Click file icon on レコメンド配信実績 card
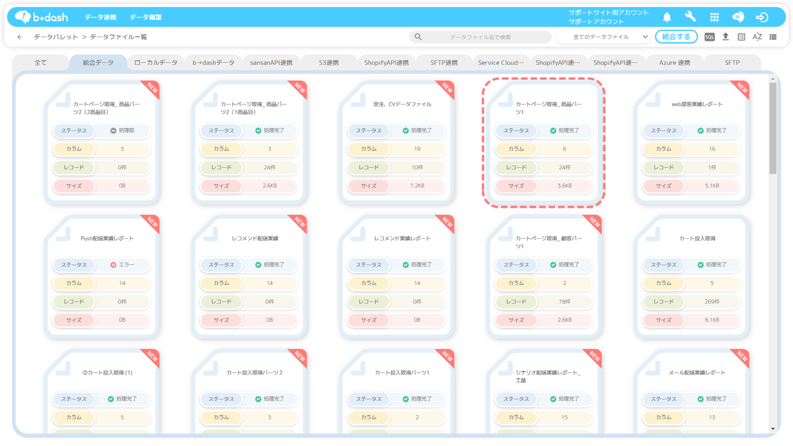Screen dimensions: 793x446 pos(211,234)
